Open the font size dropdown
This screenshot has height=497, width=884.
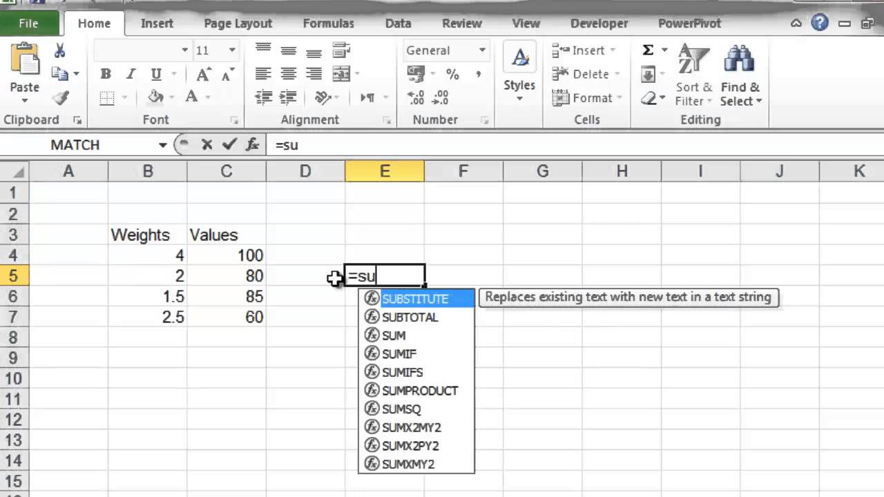[x=232, y=50]
